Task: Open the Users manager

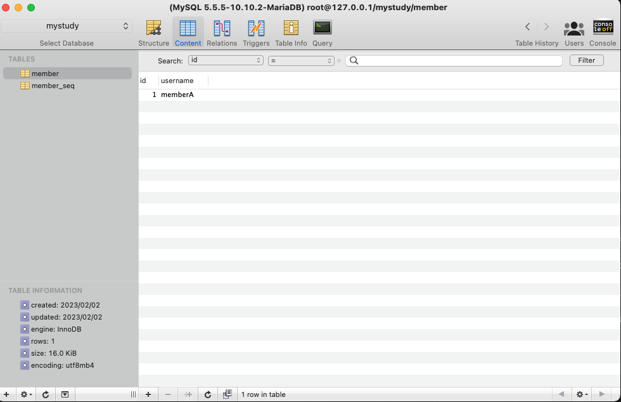Action: click(574, 34)
